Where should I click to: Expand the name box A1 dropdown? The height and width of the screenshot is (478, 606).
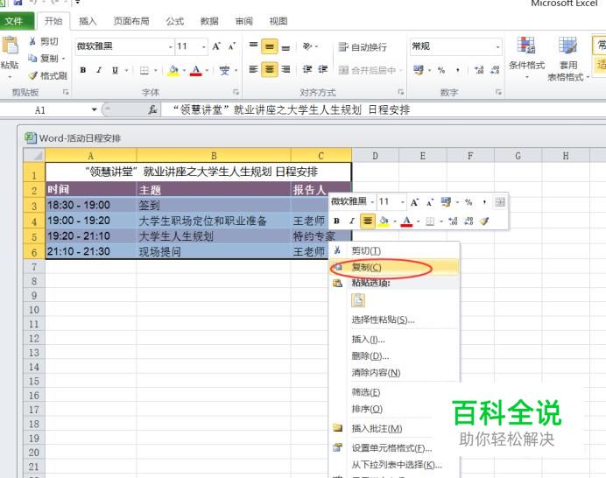coord(94,109)
